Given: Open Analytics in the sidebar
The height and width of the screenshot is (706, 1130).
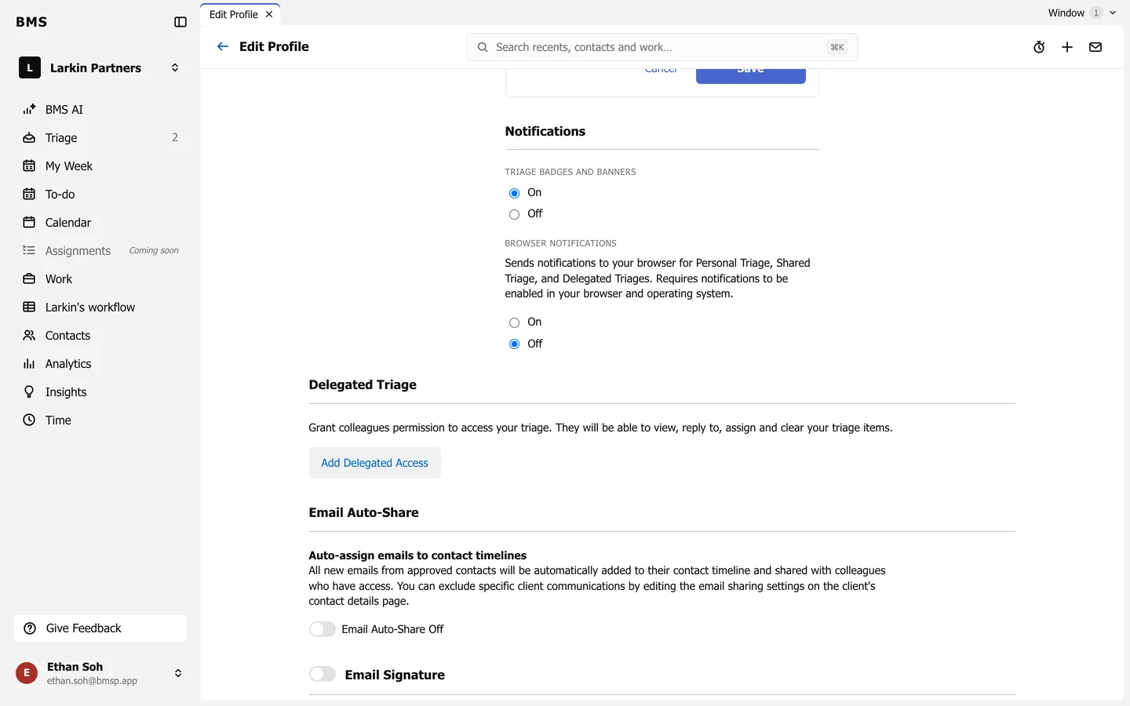Looking at the screenshot, I should click(x=100, y=364).
